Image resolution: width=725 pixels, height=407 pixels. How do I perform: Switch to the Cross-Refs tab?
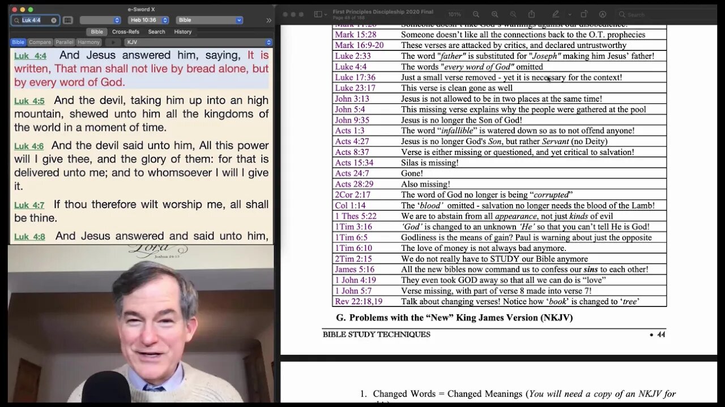(126, 32)
